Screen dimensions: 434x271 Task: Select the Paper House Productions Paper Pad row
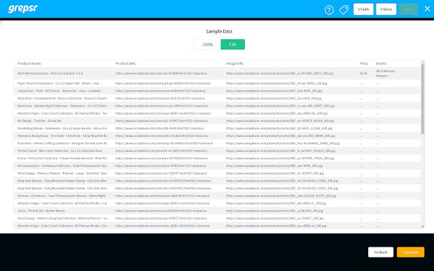point(217,83)
